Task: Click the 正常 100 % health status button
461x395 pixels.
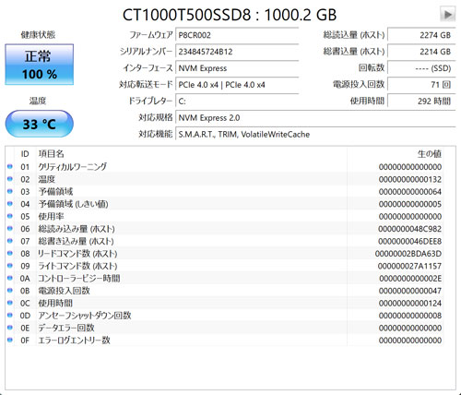Action: pos(40,65)
